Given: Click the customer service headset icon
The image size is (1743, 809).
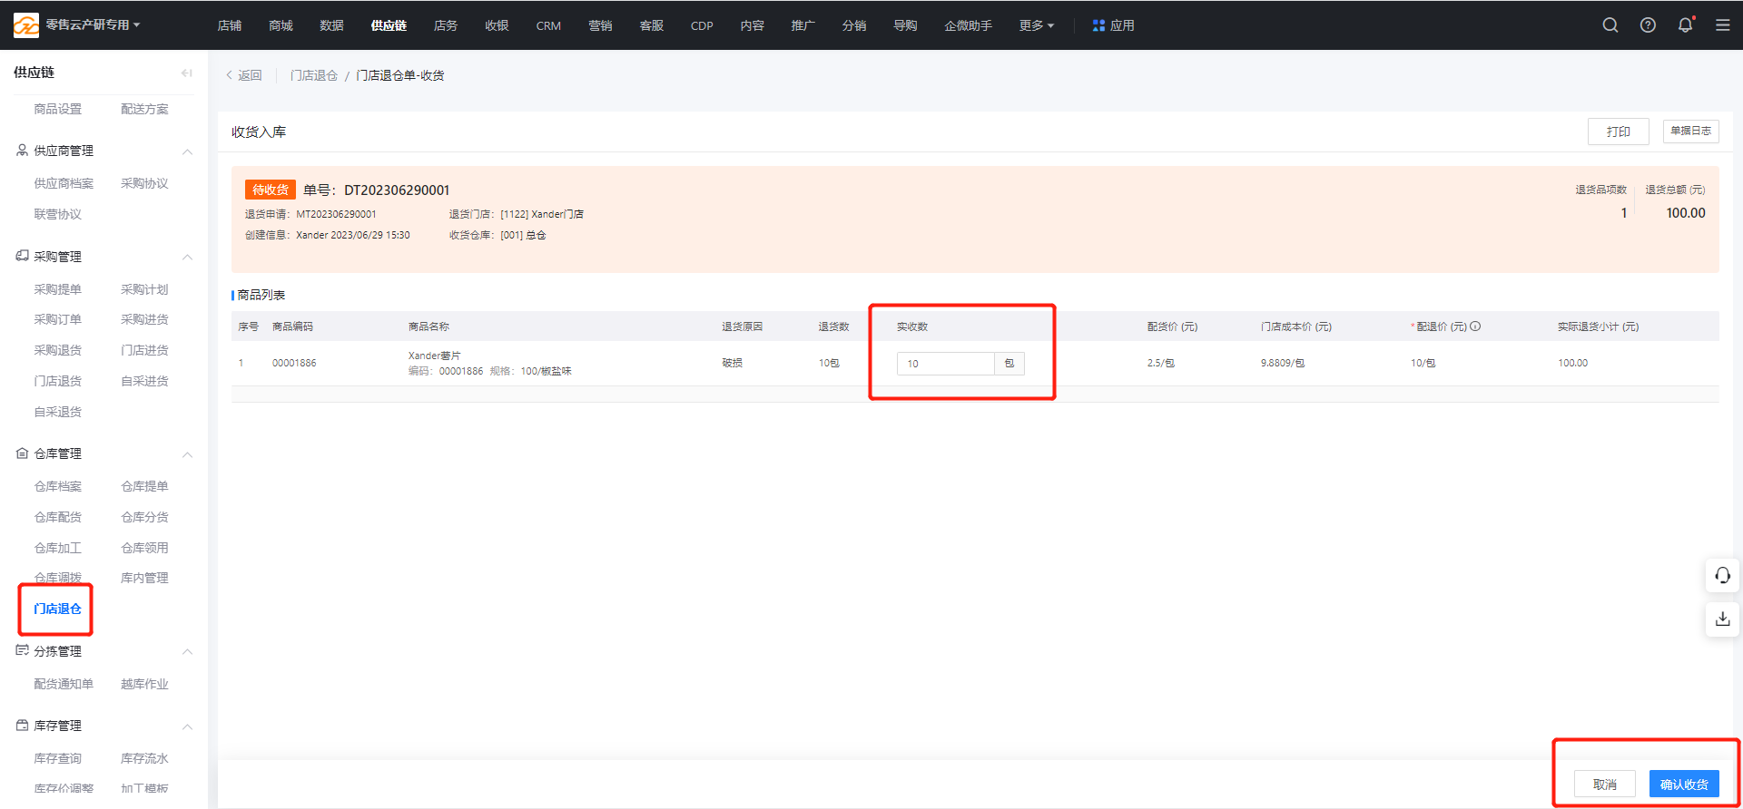Looking at the screenshot, I should (1722, 575).
